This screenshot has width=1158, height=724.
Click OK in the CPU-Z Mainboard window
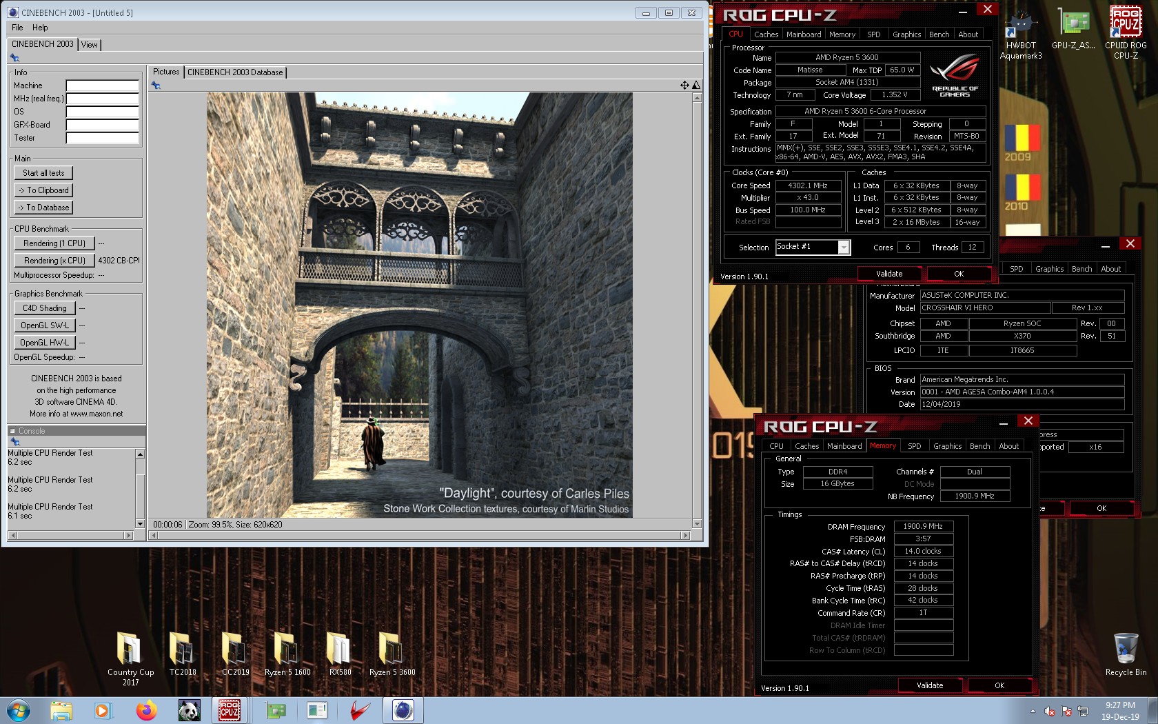click(1101, 508)
